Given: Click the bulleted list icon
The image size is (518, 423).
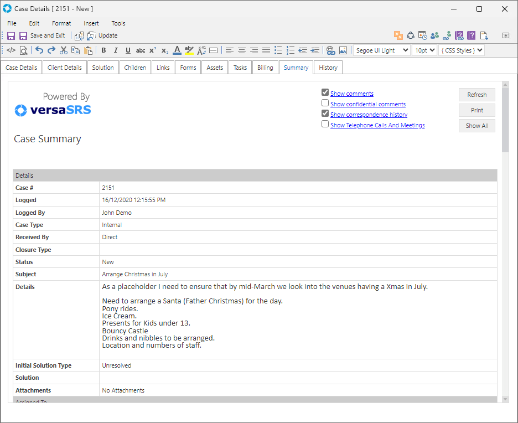Looking at the screenshot, I should tap(278, 50).
